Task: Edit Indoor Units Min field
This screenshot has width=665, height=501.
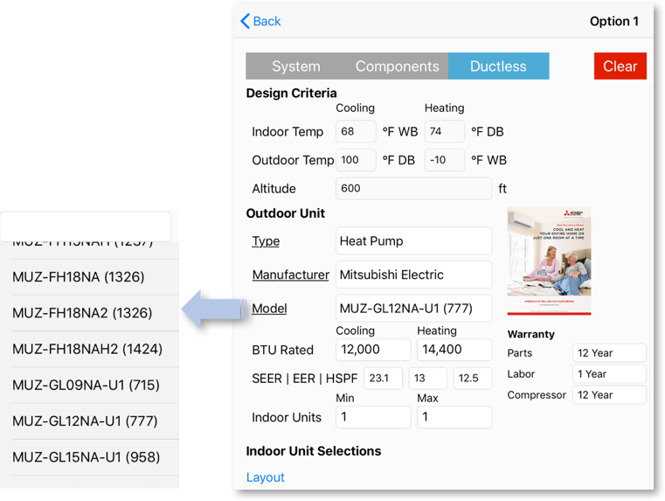Action: tap(373, 417)
